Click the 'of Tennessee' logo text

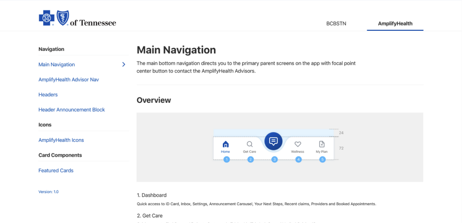tap(93, 23)
